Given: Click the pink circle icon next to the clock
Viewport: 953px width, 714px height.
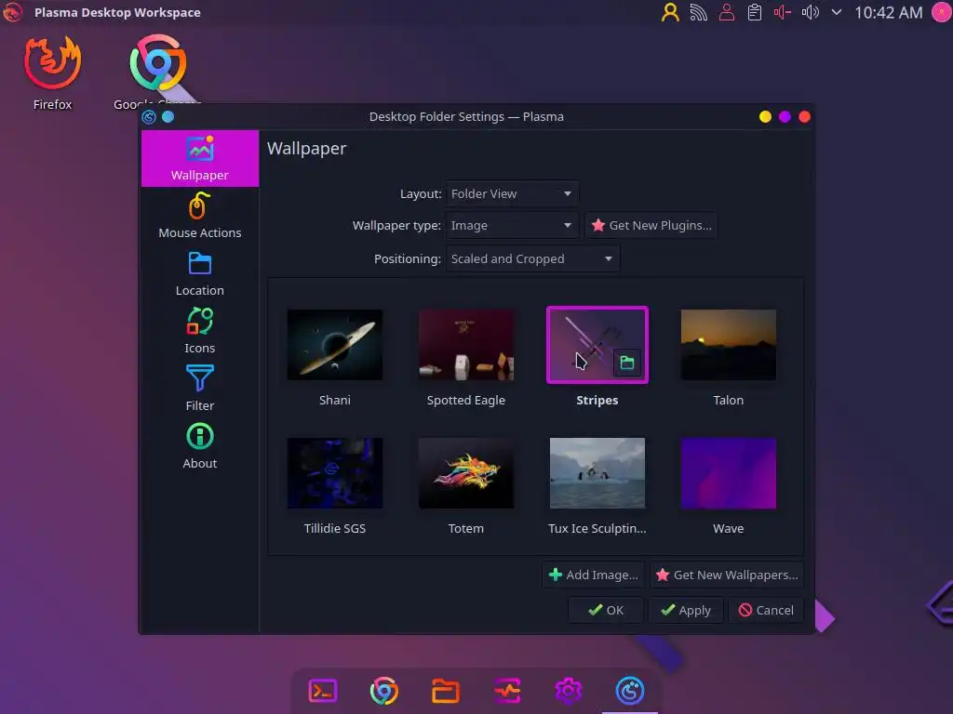Looking at the screenshot, I should (942, 12).
